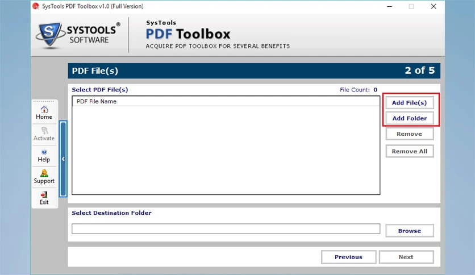Click the Activate key icon
The image size is (475, 275).
[44, 131]
